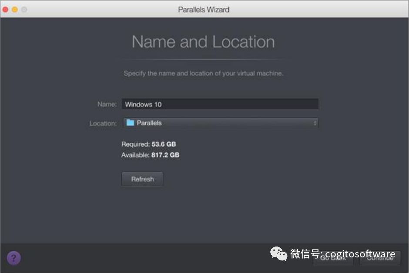Viewport: 409px width, 273px height.
Task: Click the blue Parallels folder icon
Action: [130, 122]
